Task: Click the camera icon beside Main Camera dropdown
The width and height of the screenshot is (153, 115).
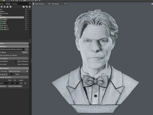Action: [x=33, y=4]
